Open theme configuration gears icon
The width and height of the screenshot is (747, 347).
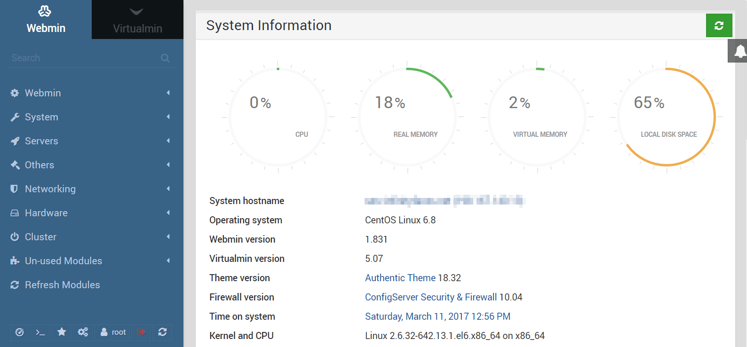pos(83,332)
